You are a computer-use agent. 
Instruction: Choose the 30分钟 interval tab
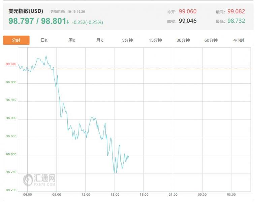183,40
